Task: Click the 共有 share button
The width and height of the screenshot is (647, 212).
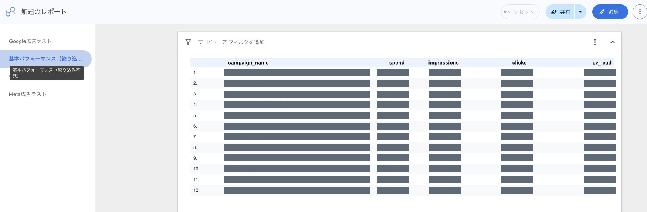Action: pyautogui.click(x=560, y=12)
